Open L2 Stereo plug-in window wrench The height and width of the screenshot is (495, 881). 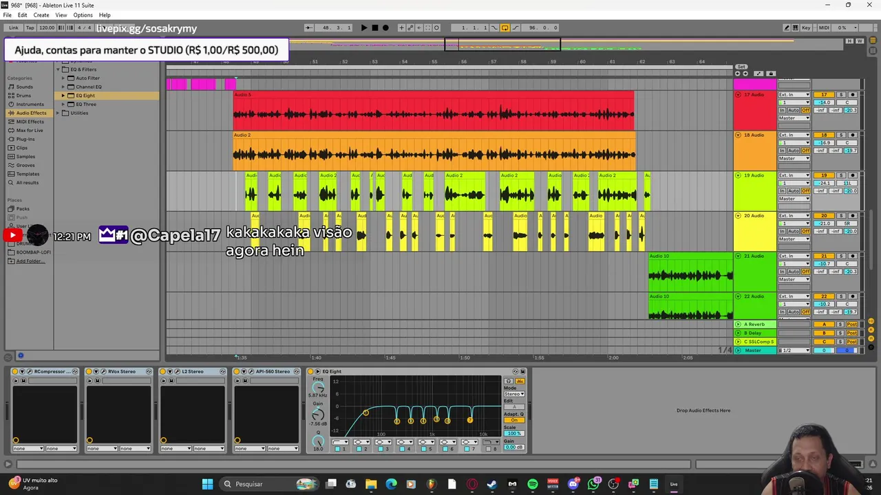coord(176,372)
